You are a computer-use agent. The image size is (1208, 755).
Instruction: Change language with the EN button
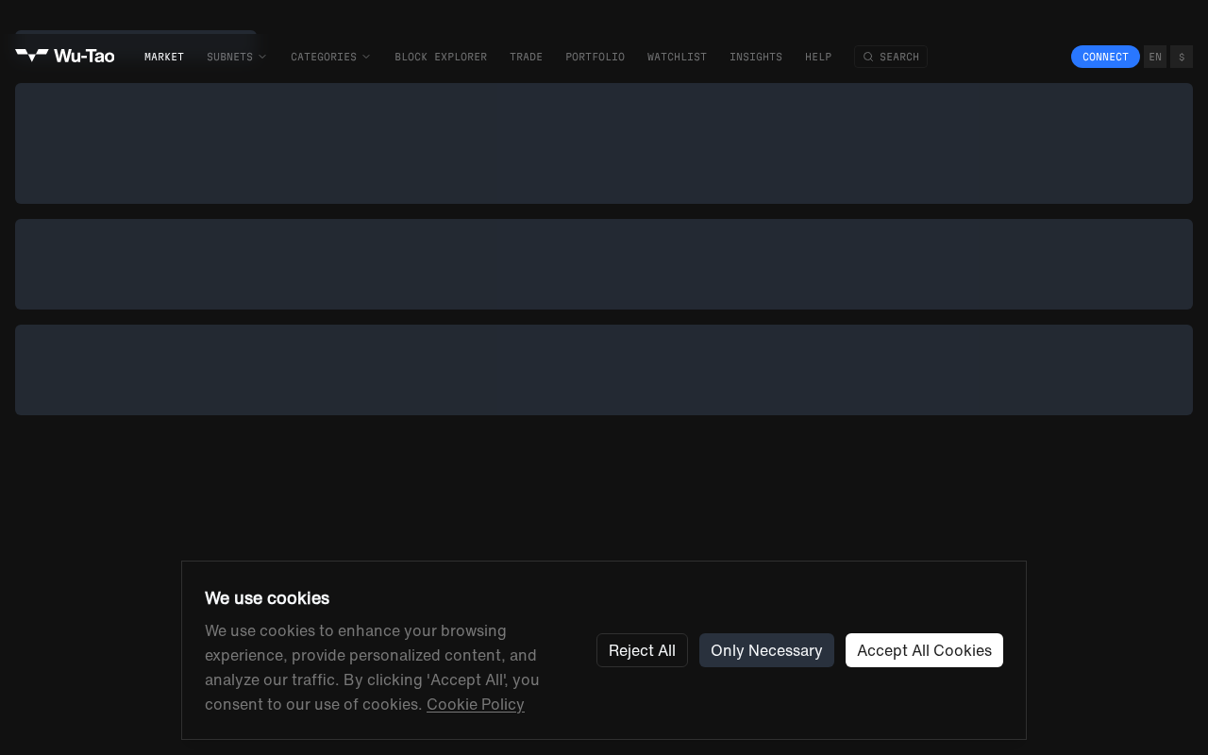point(1155,57)
